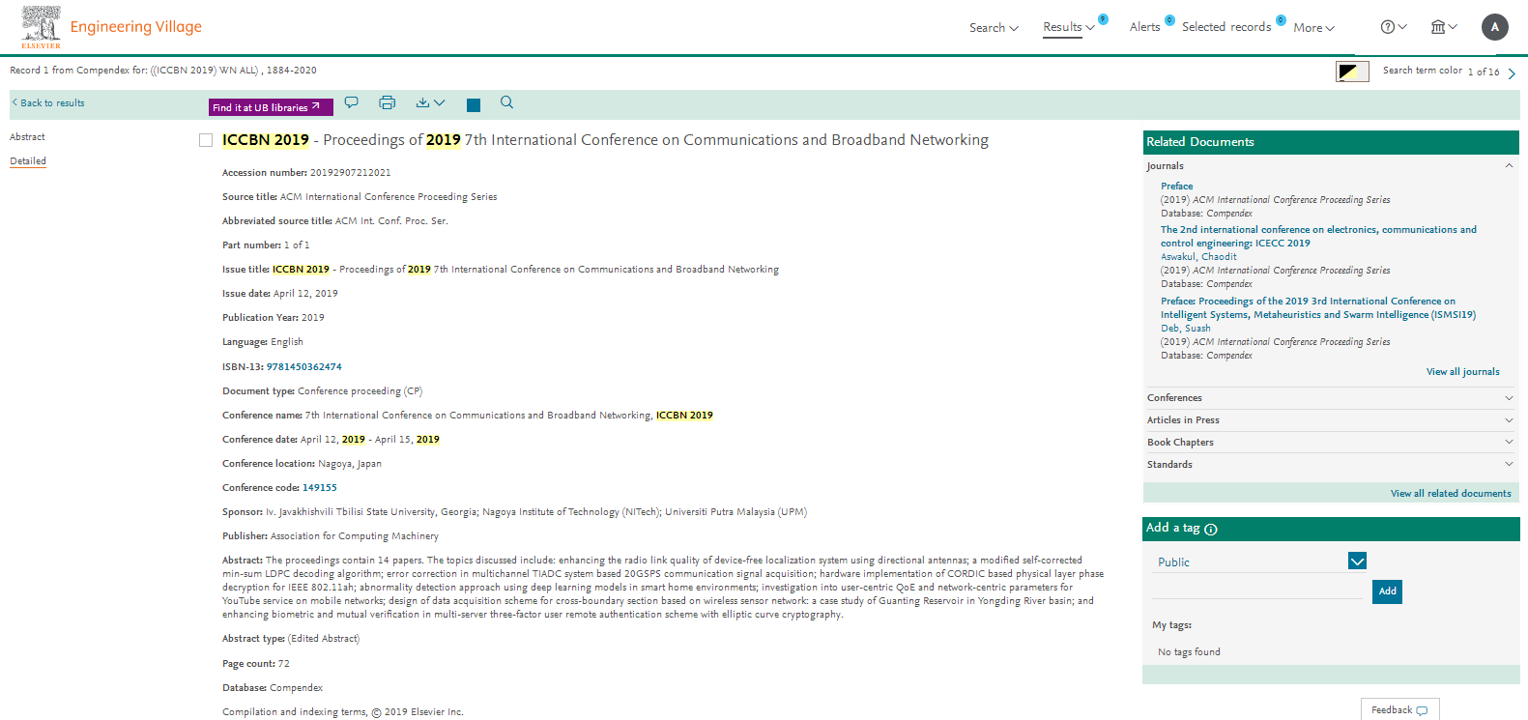Viewport: 1528px width, 720px height.
Task: Click the download icon in toolbar
Action: click(422, 102)
